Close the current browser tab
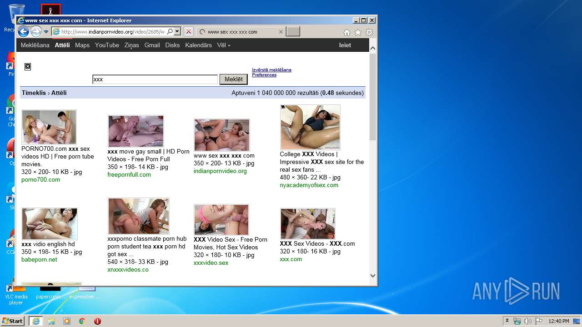The height and width of the screenshot is (327, 582). coord(281,32)
